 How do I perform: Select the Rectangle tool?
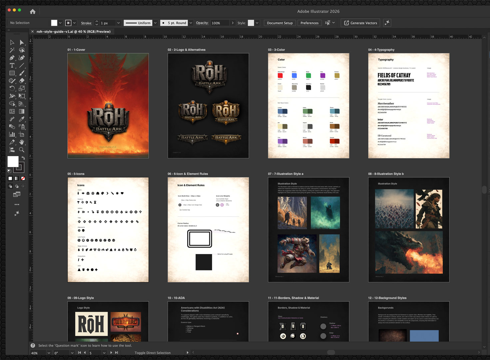click(x=12, y=73)
